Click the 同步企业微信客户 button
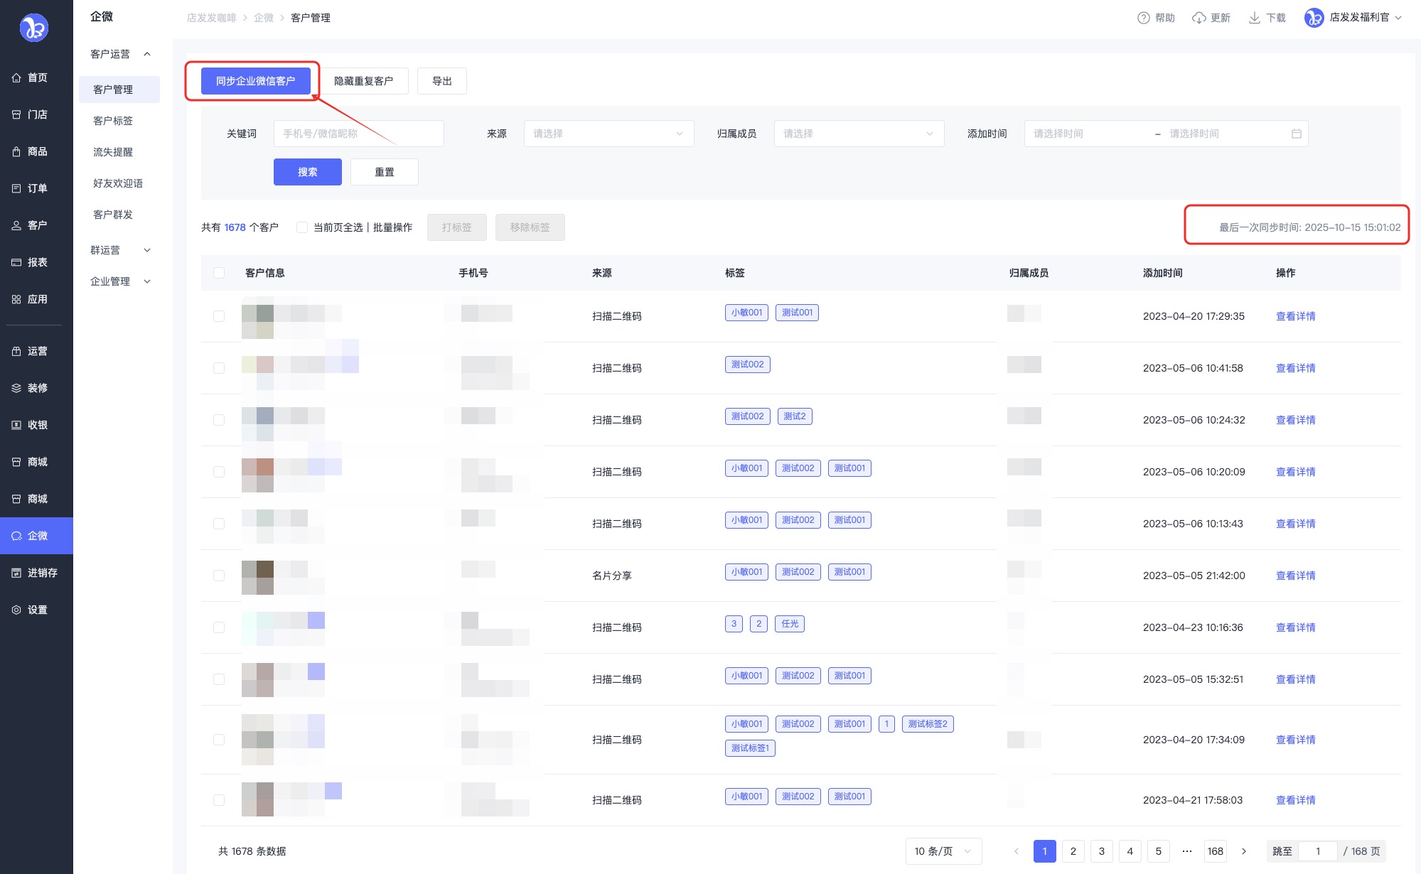Viewport: 1421px width, 874px height. 255,81
